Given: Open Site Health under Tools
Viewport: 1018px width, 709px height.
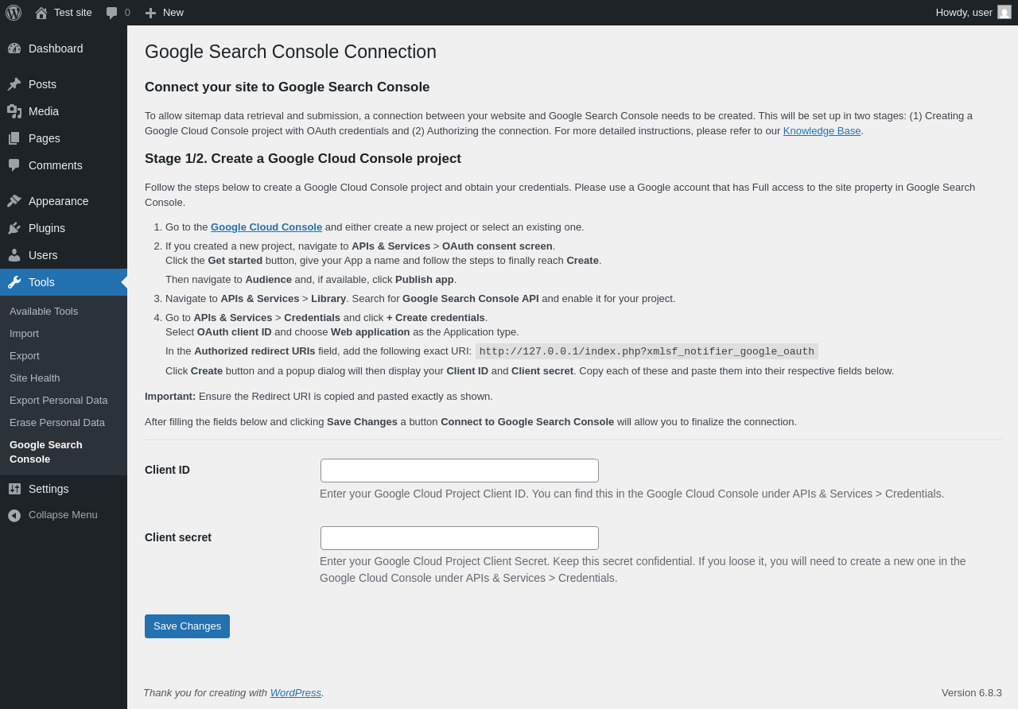Looking at the screenshot, I should click(35, 378).
